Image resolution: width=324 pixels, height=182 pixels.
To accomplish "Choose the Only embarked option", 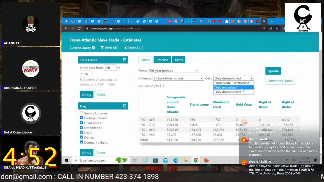I will click(233, 87).
